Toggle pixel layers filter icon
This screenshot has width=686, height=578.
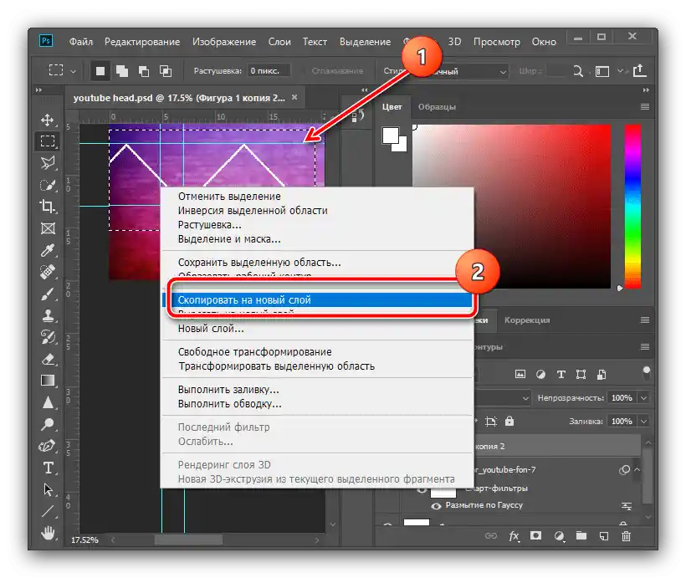click(520, 374)
